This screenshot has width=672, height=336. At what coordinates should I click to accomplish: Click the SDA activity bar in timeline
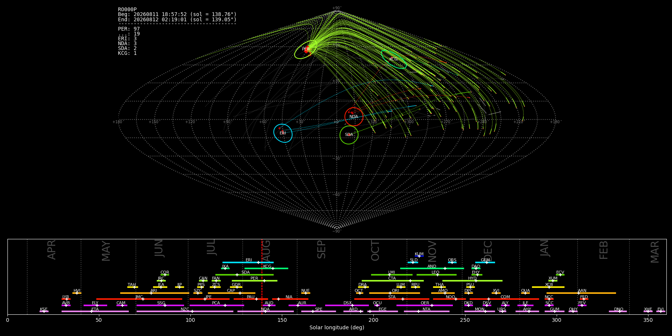(x=245, y=275)
